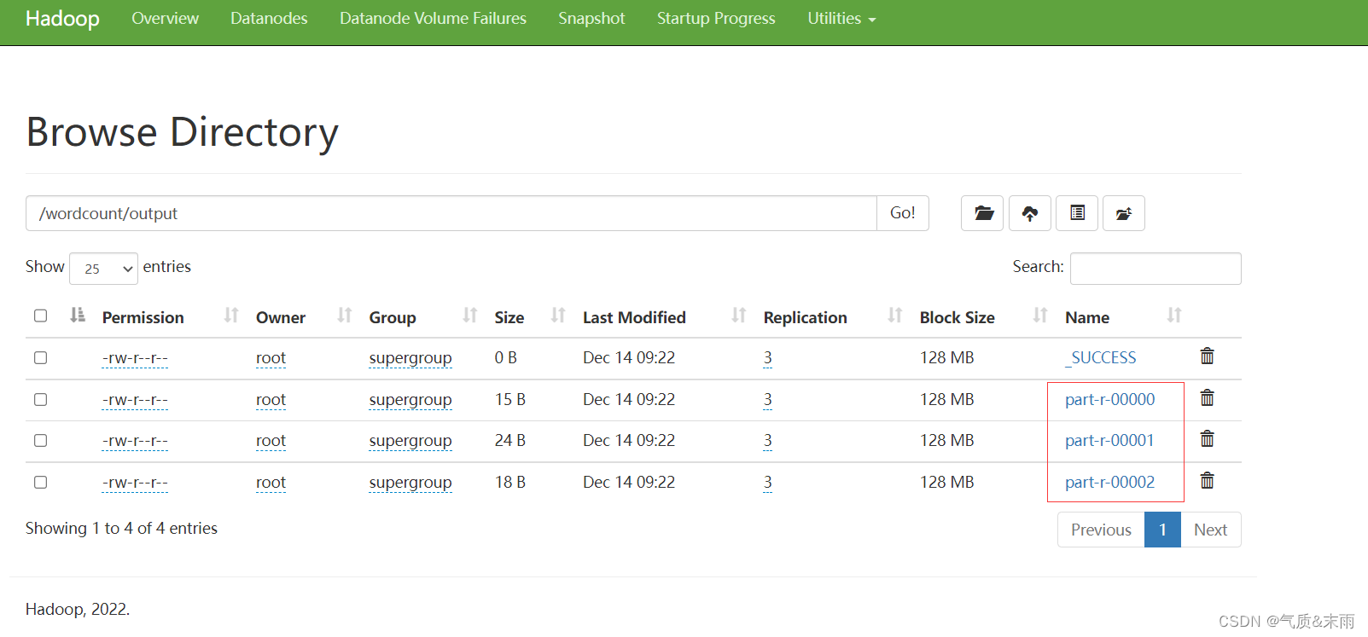Edit replication value 3 of _SUCCESS
The image size is (1368, 637).
(x=768, y=358)
